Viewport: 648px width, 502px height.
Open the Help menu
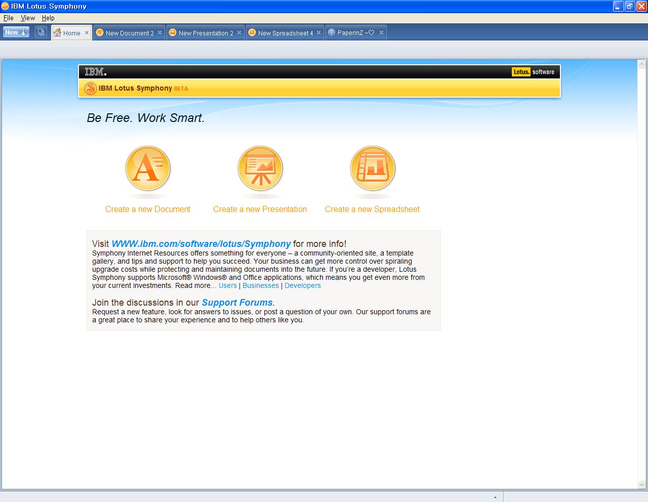[48, 18]
